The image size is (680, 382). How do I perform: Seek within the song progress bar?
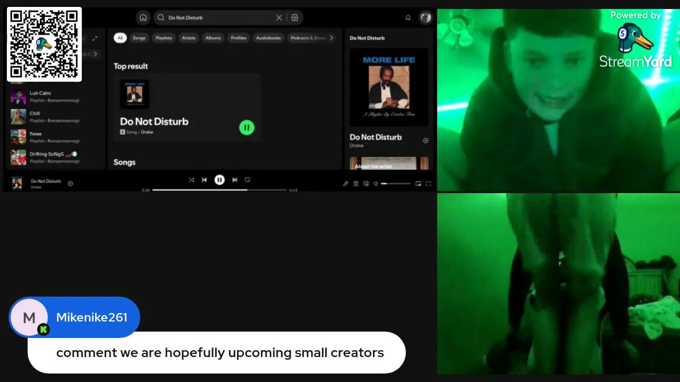click(x=219, y=190)
